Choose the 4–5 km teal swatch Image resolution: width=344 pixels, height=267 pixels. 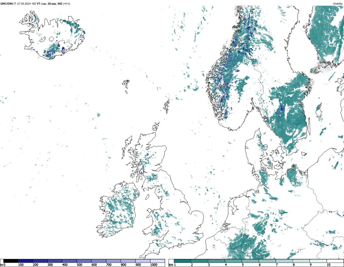tap(233, 261)
